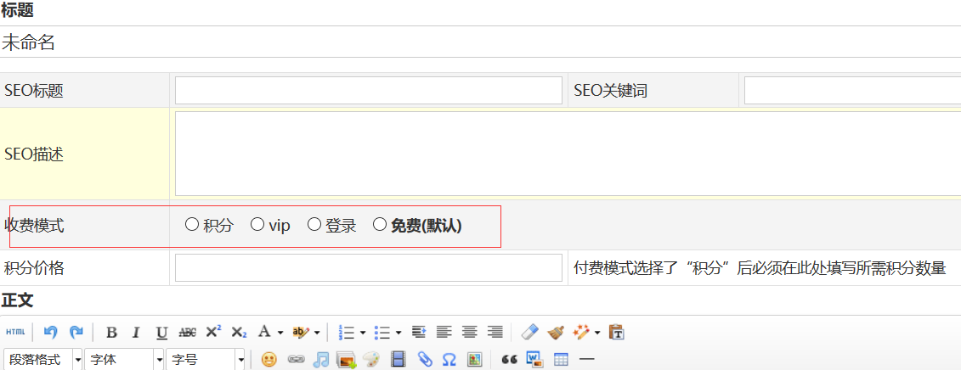Click the first-line indent icon
The image size is (961, 370).
tap(419, 332)
